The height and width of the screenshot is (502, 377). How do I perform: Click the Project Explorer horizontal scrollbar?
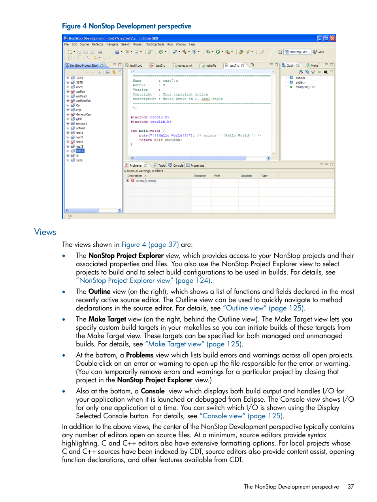pyautogui.click(x=93, y=211)
